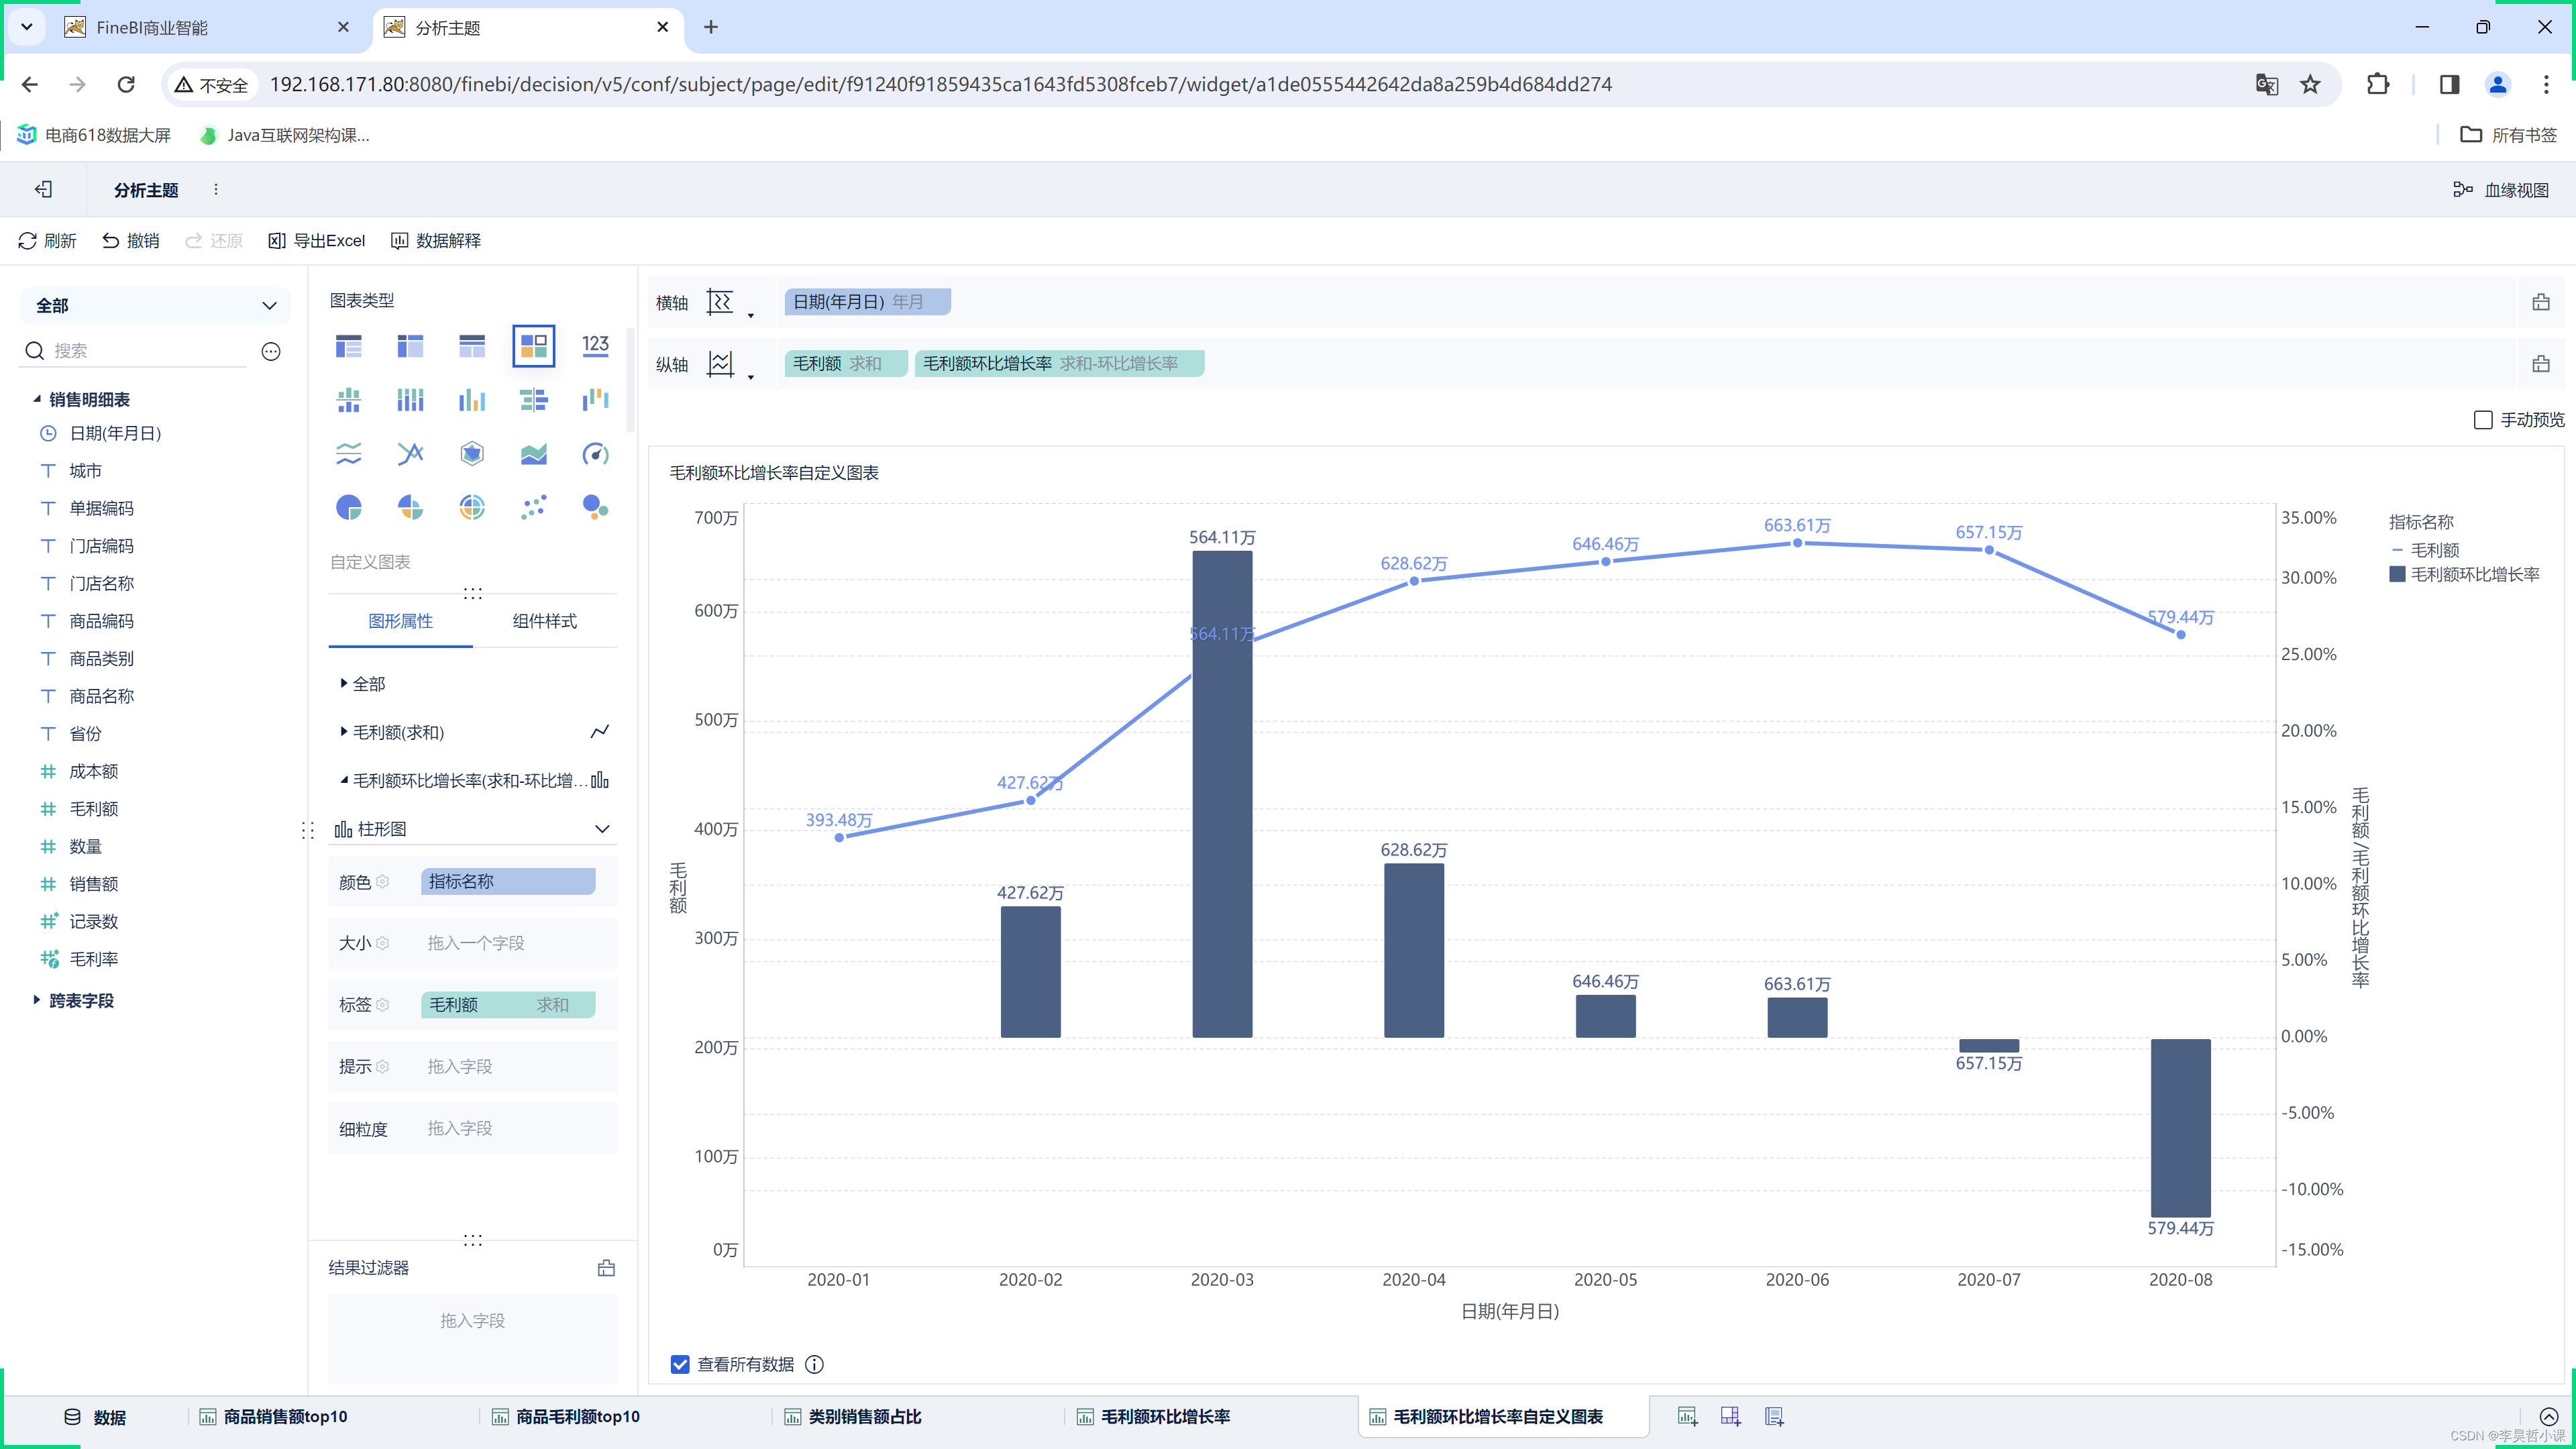
Task: Reload the browser page
Action: point(126,85)
